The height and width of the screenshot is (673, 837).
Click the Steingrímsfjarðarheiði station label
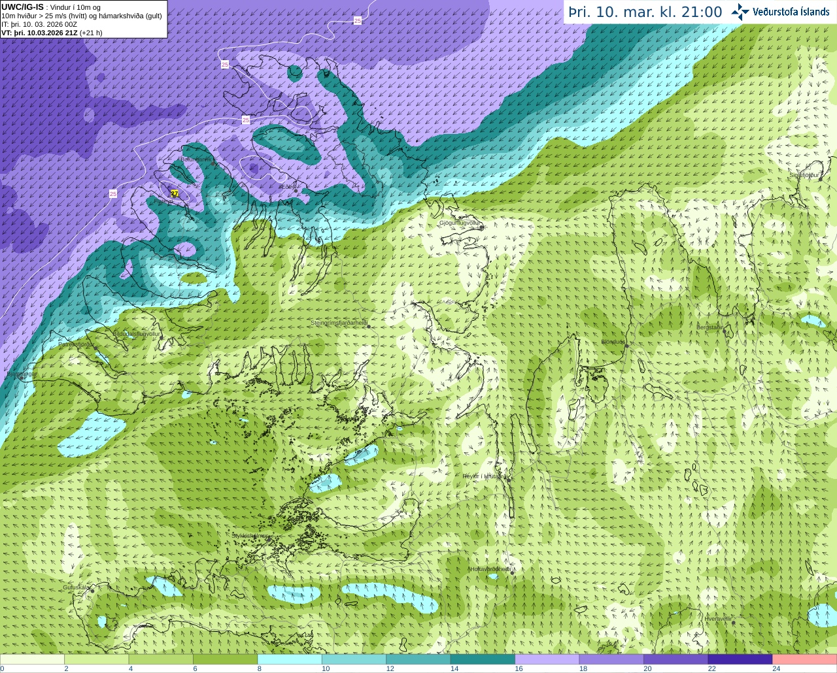coord(339,323)
